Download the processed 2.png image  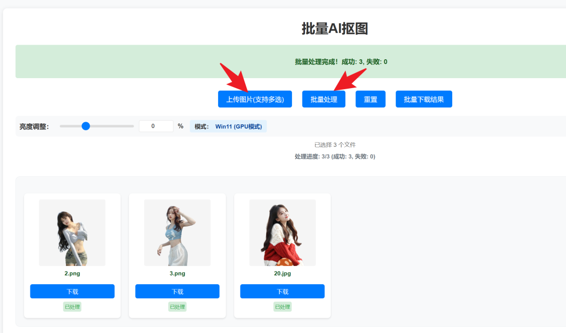(72, 291)
